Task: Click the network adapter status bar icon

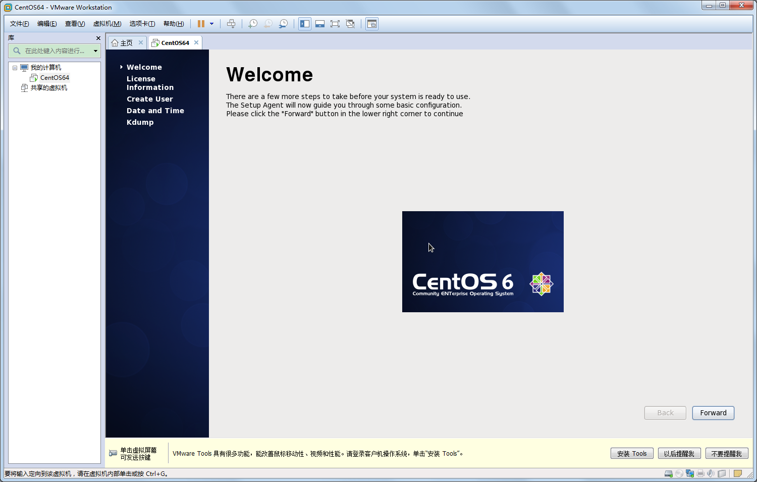Action: pos(690,474)
